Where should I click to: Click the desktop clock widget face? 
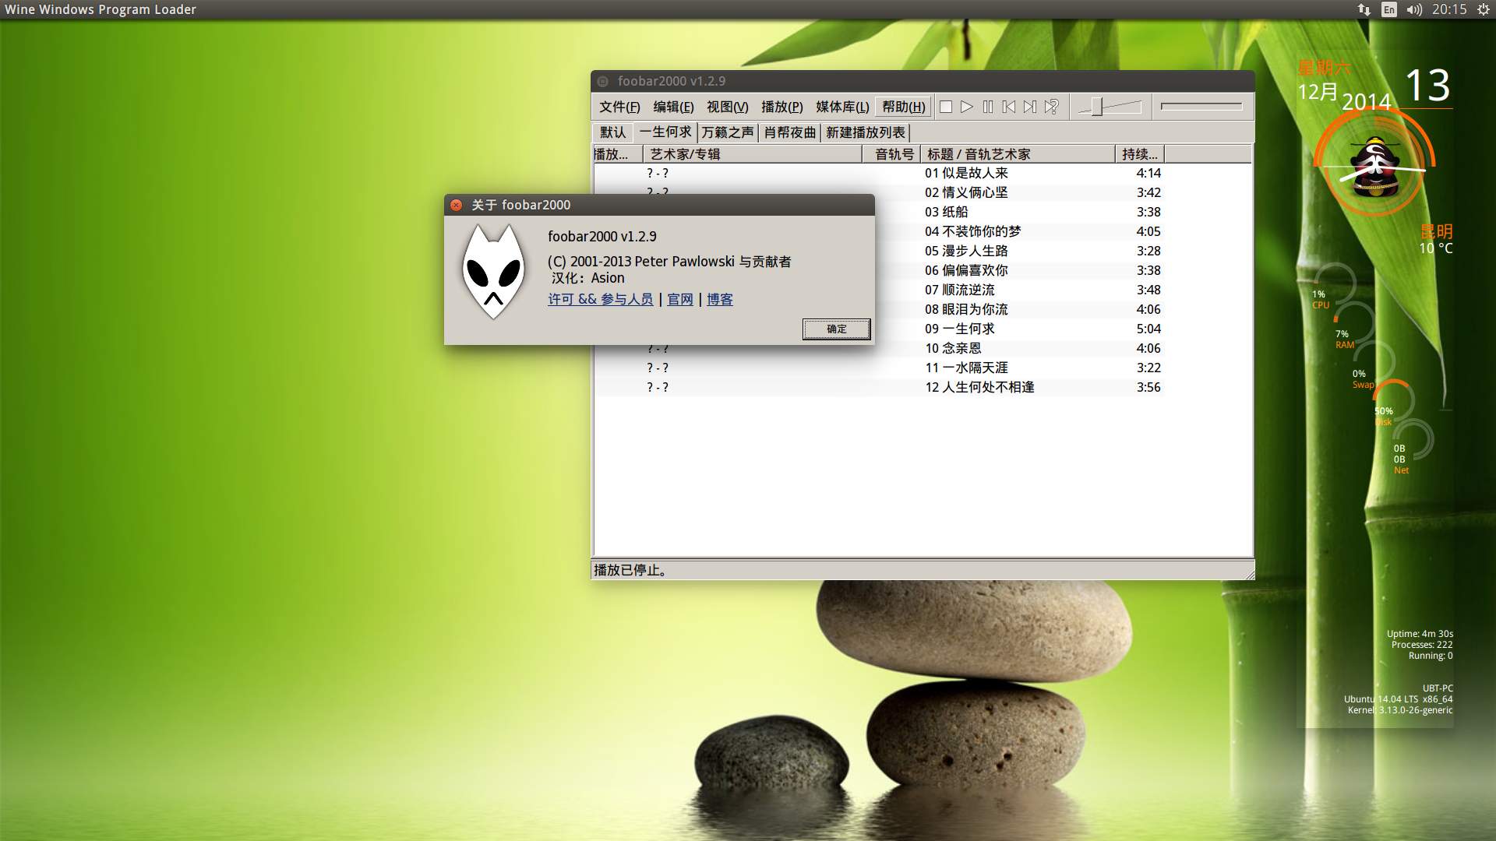(x=1374, y=165)
